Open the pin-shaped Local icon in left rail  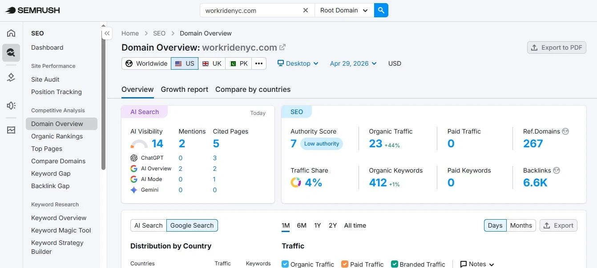[x=11, y=78]
